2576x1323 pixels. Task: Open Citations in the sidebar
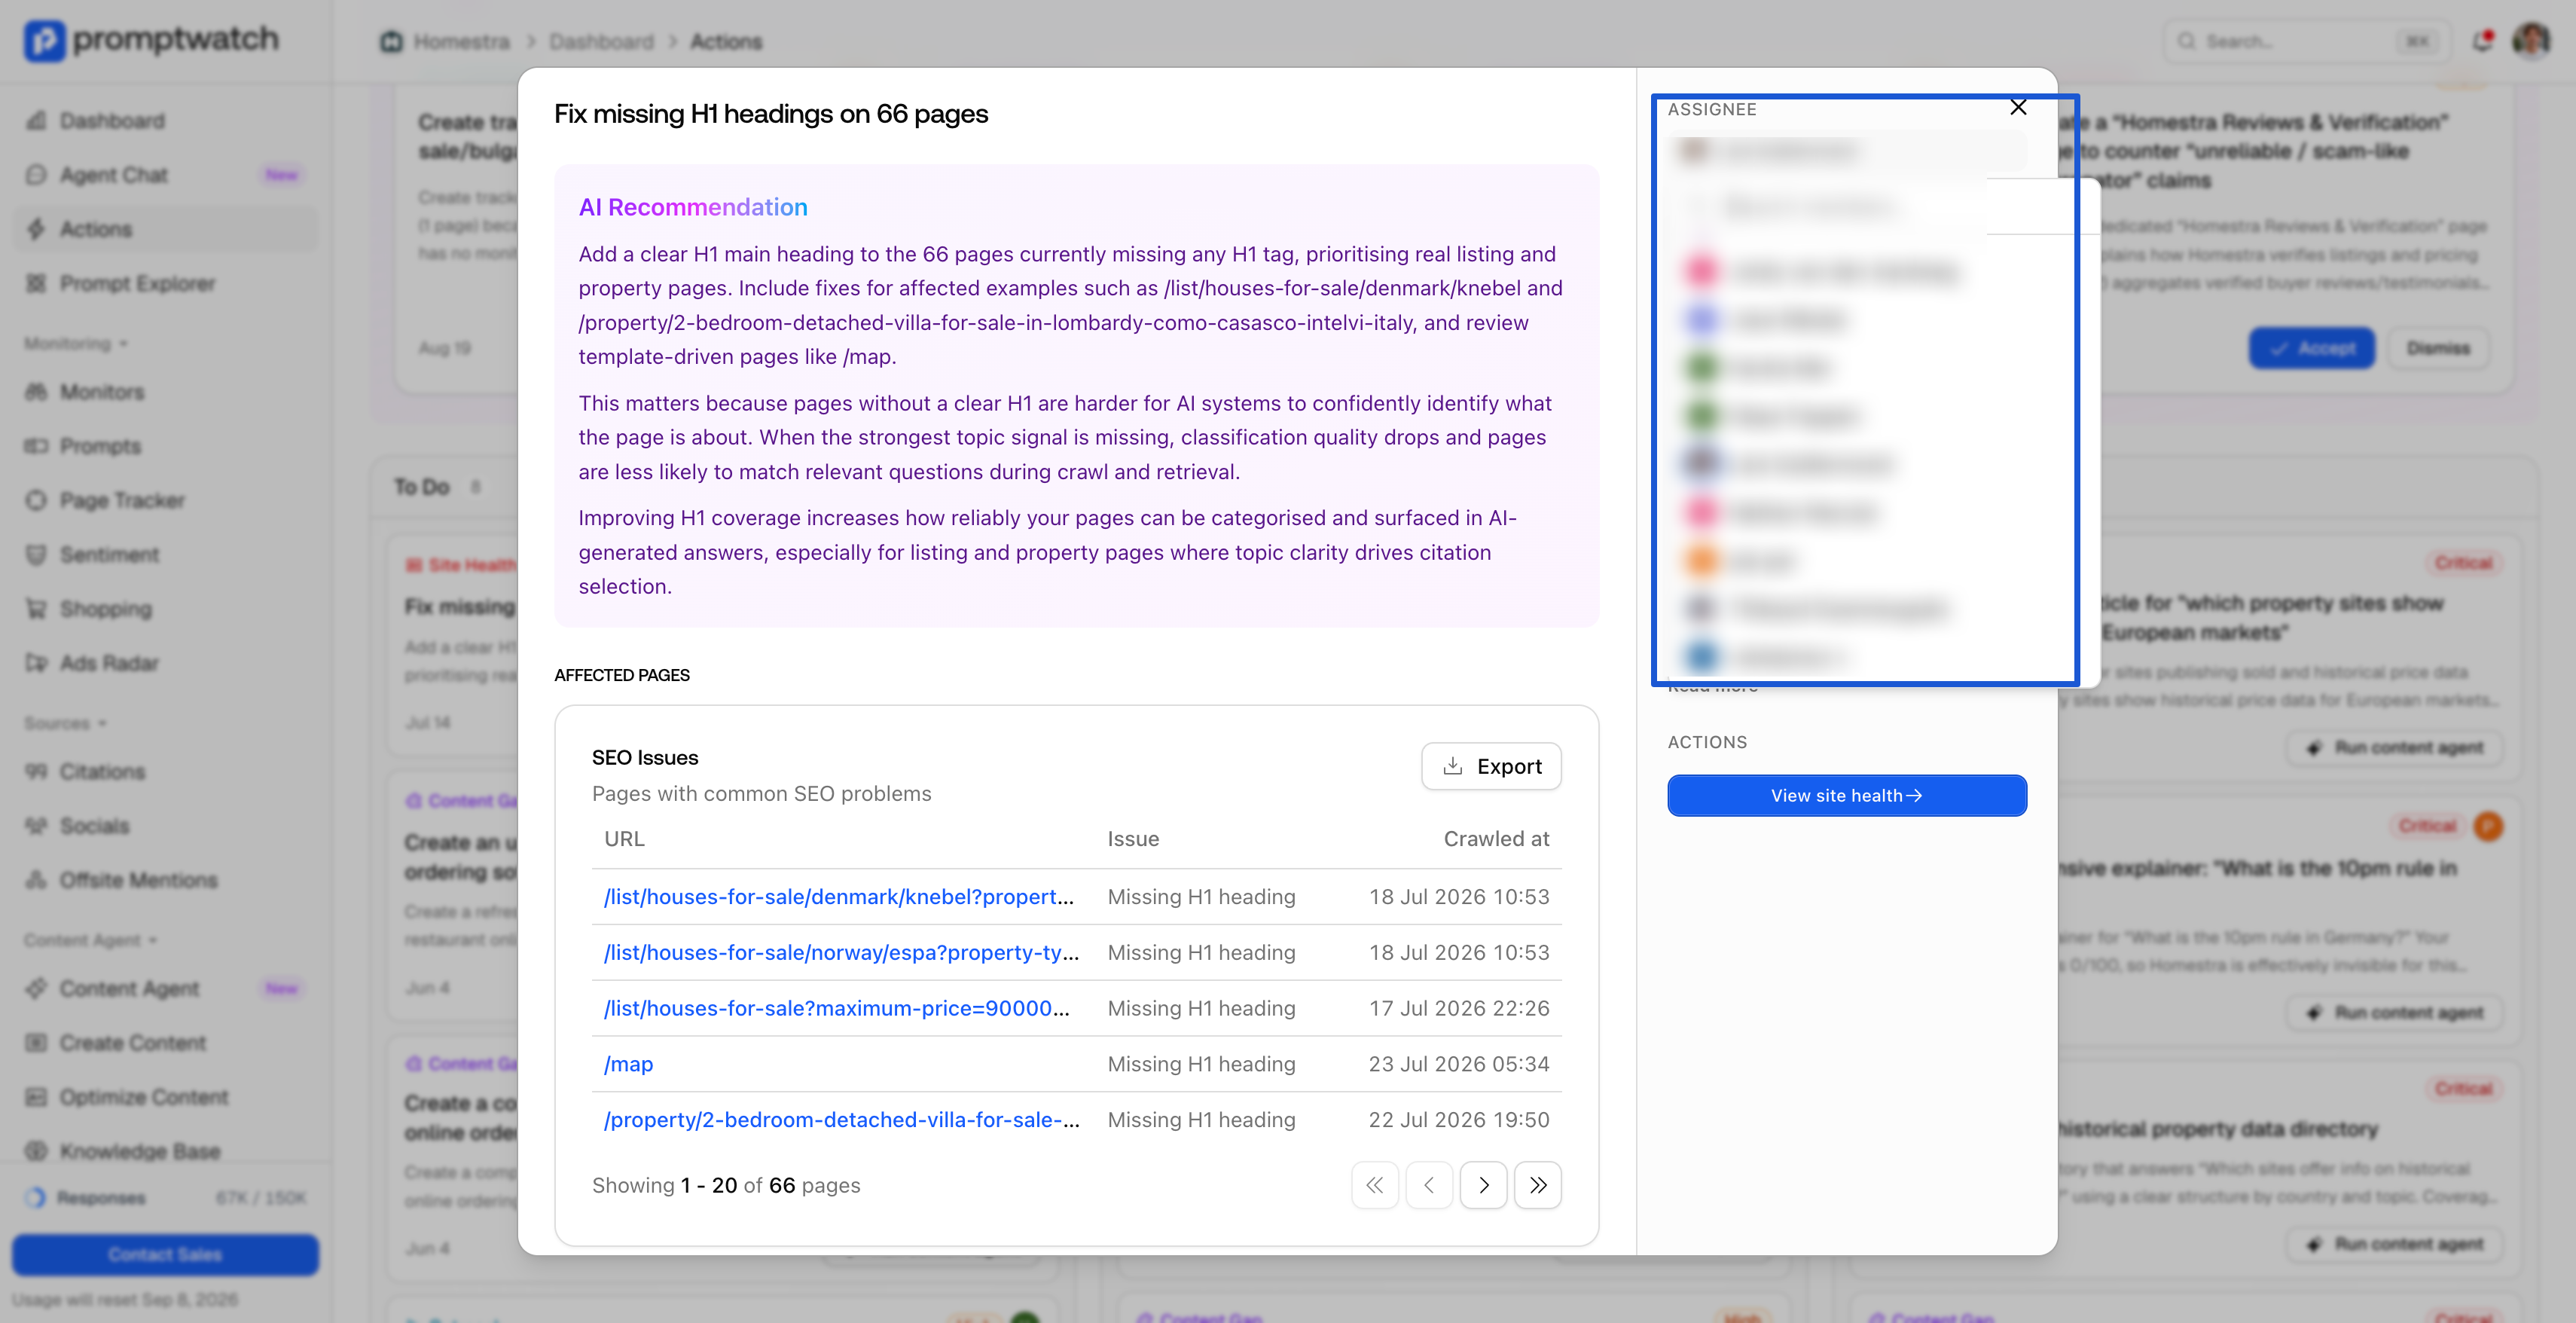click(165, 772)
